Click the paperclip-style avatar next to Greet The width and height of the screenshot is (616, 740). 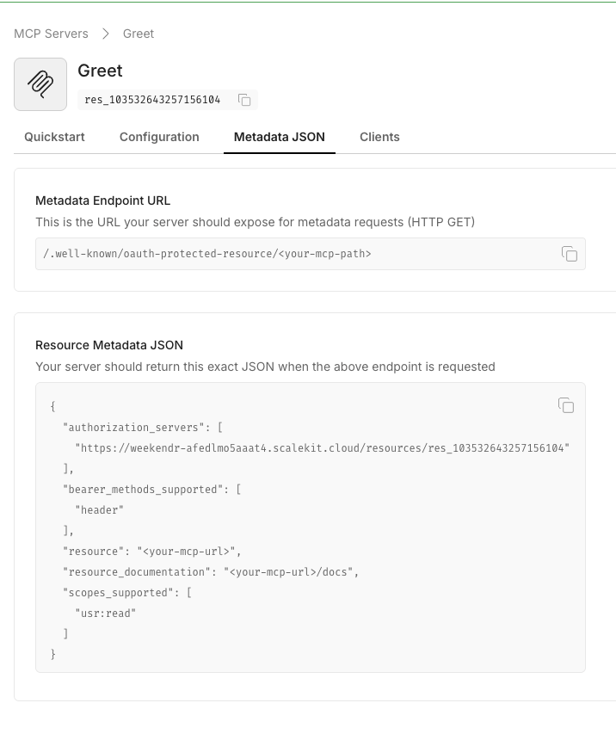[40, 83]
